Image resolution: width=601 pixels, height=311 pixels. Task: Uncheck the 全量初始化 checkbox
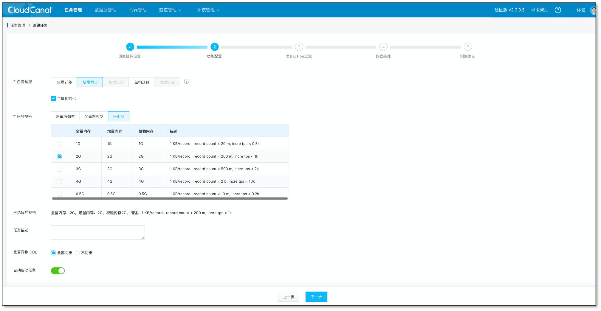(x=54, y=99)
